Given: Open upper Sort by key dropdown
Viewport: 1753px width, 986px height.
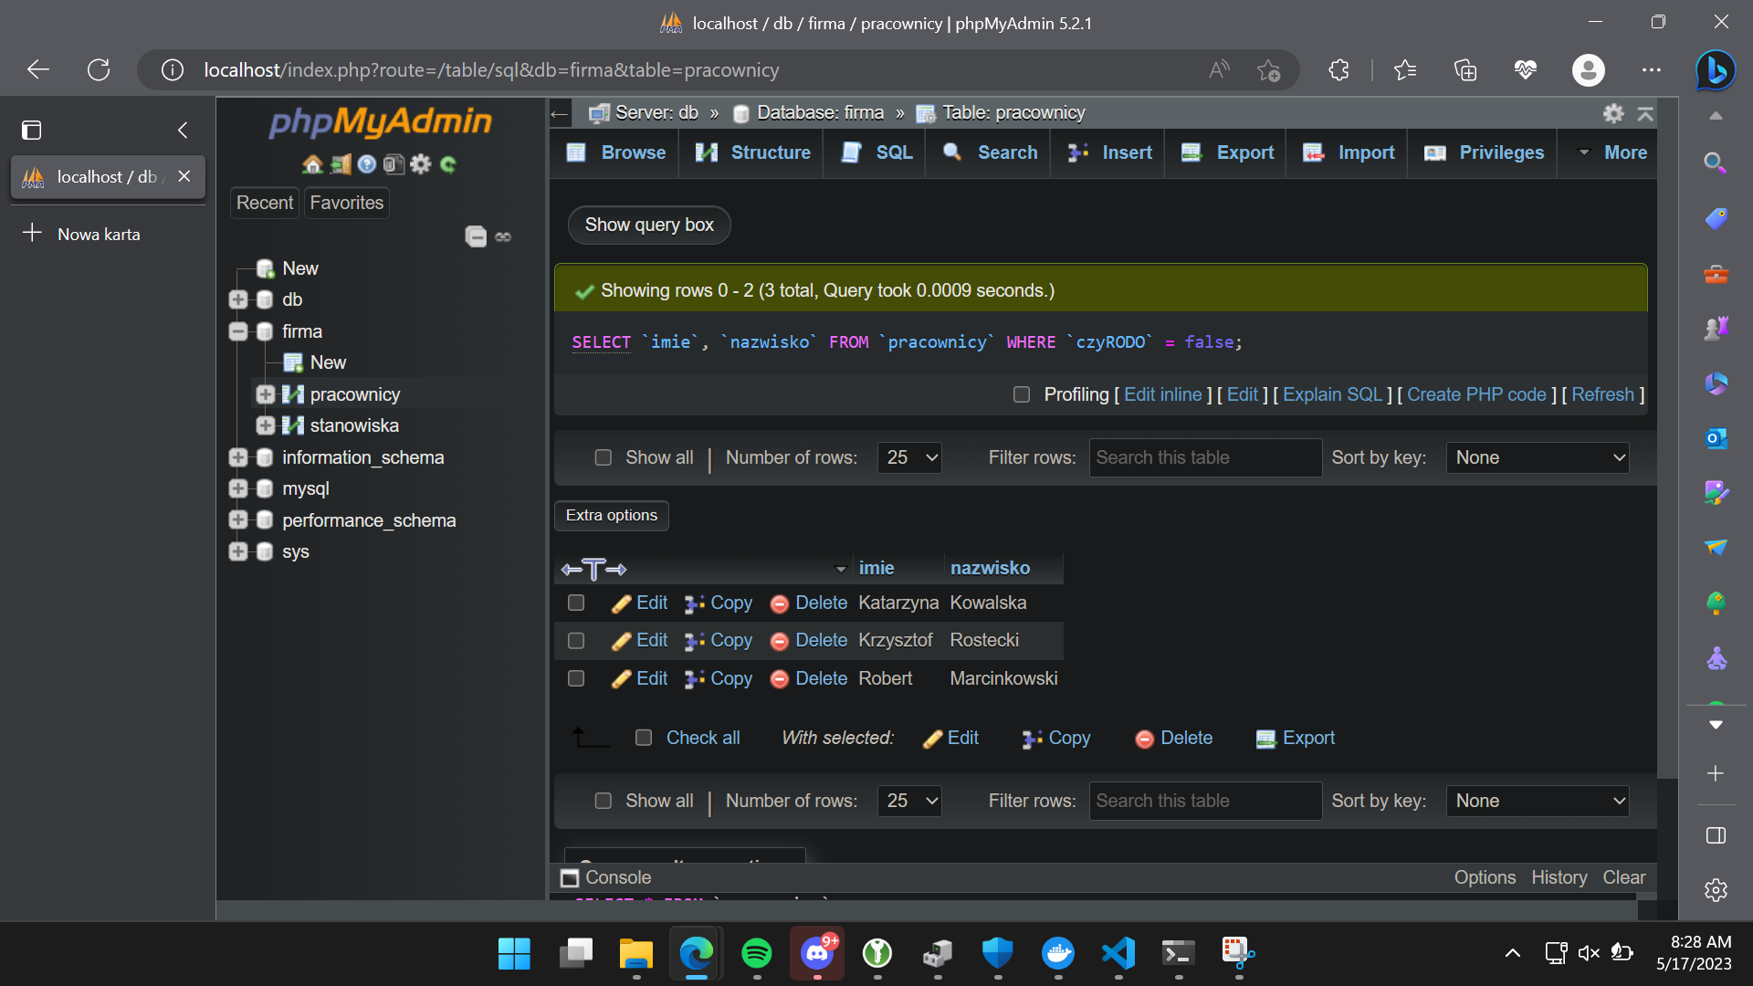Looking at the screenshot, I should 1538,458.
